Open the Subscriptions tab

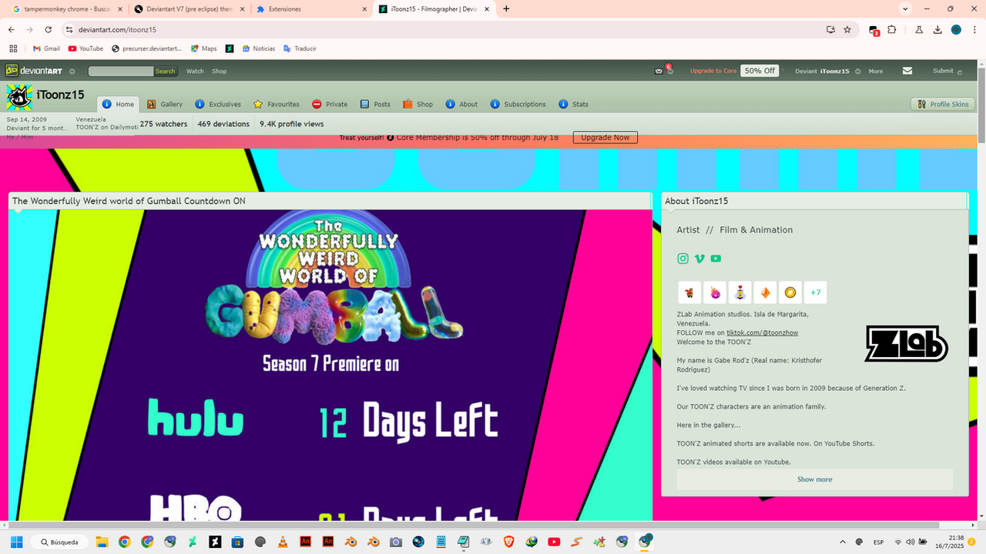tap(518, 104)
